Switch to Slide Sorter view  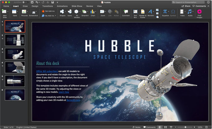[x=166, y=127]
